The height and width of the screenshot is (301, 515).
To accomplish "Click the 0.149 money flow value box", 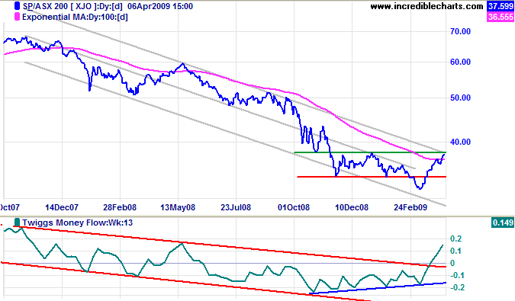I will (503, 223).
